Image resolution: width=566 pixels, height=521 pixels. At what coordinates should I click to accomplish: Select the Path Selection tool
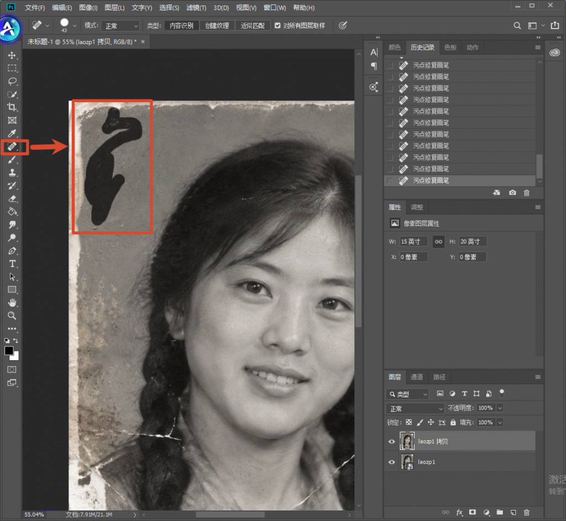coord(12,277)
